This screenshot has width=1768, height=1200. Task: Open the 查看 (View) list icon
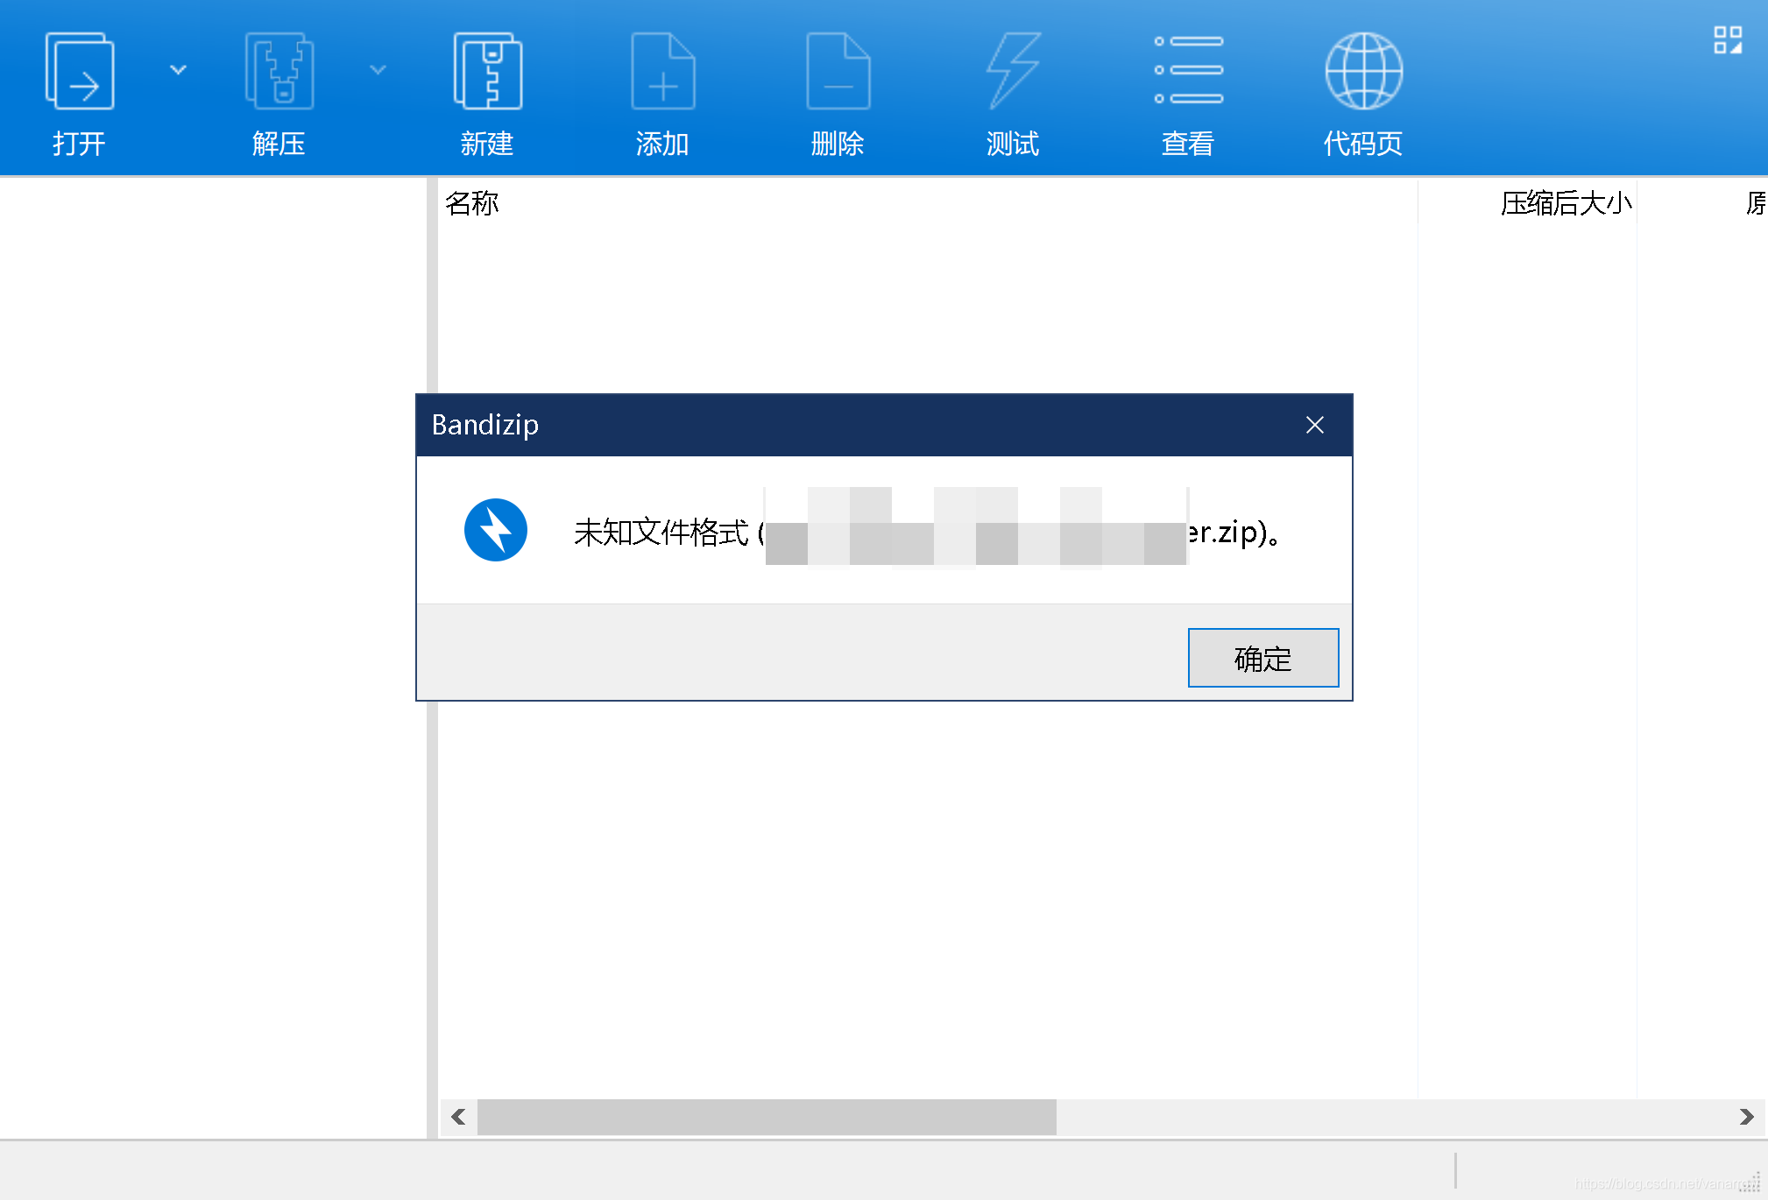tap(1188, 70)
